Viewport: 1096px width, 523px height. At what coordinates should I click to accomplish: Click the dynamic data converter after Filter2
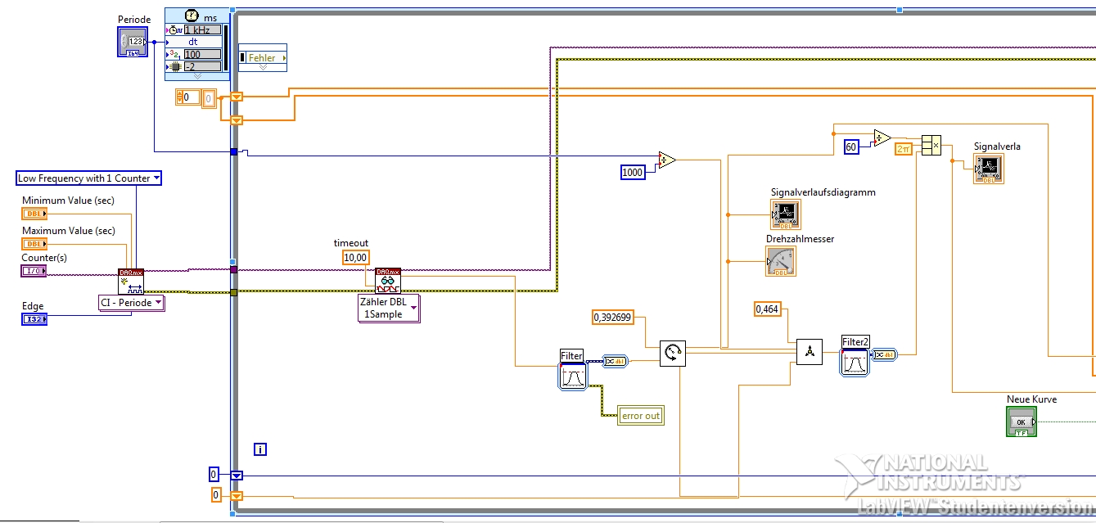tap(885, 354)
